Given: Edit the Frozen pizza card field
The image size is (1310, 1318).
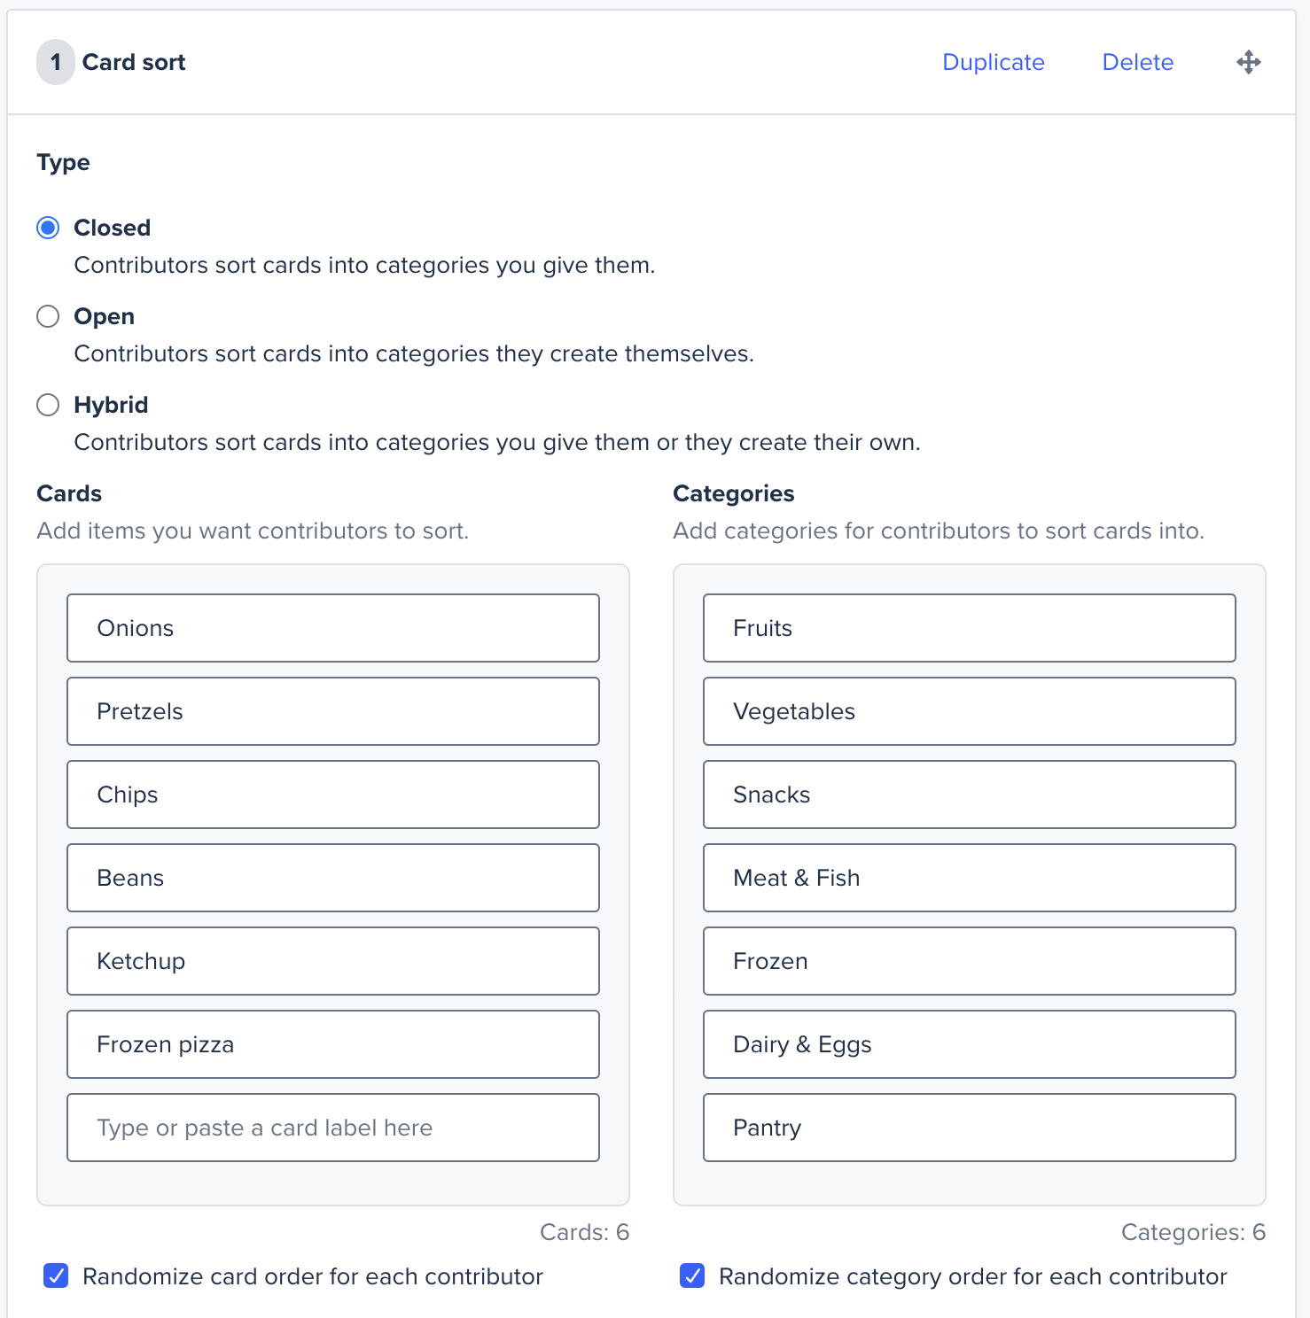Looking at the screenshot, I should click(333, 1044).
